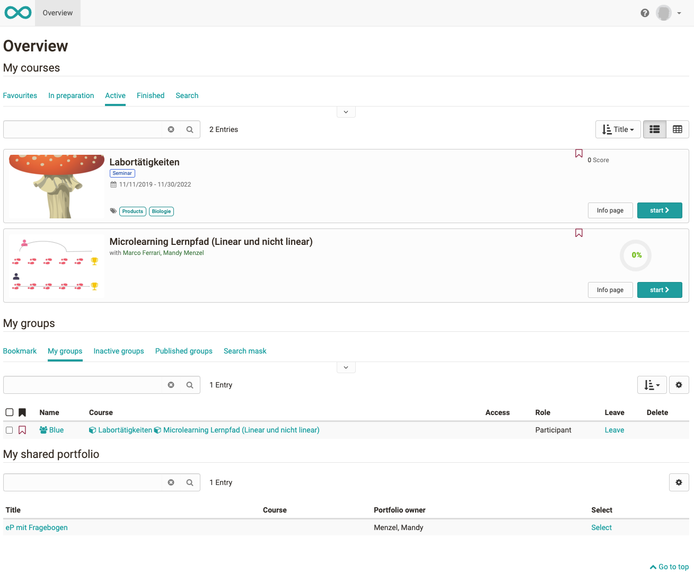The width and height of the screenshot is (694, 573).
Task: Switch to the Finished courses tab
Action: [x=150, y=95]
